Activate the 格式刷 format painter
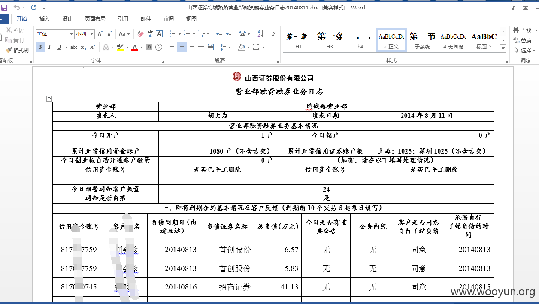Viewport: 539px width, 304px height. 17,50
